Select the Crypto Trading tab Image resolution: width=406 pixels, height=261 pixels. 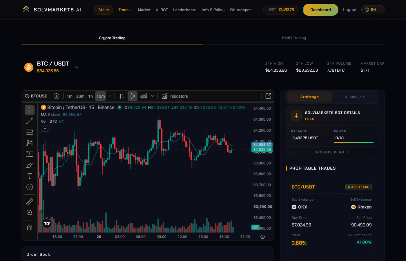[112, 38]
